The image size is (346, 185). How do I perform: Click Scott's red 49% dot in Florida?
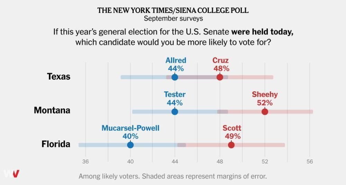coord(231,145)
